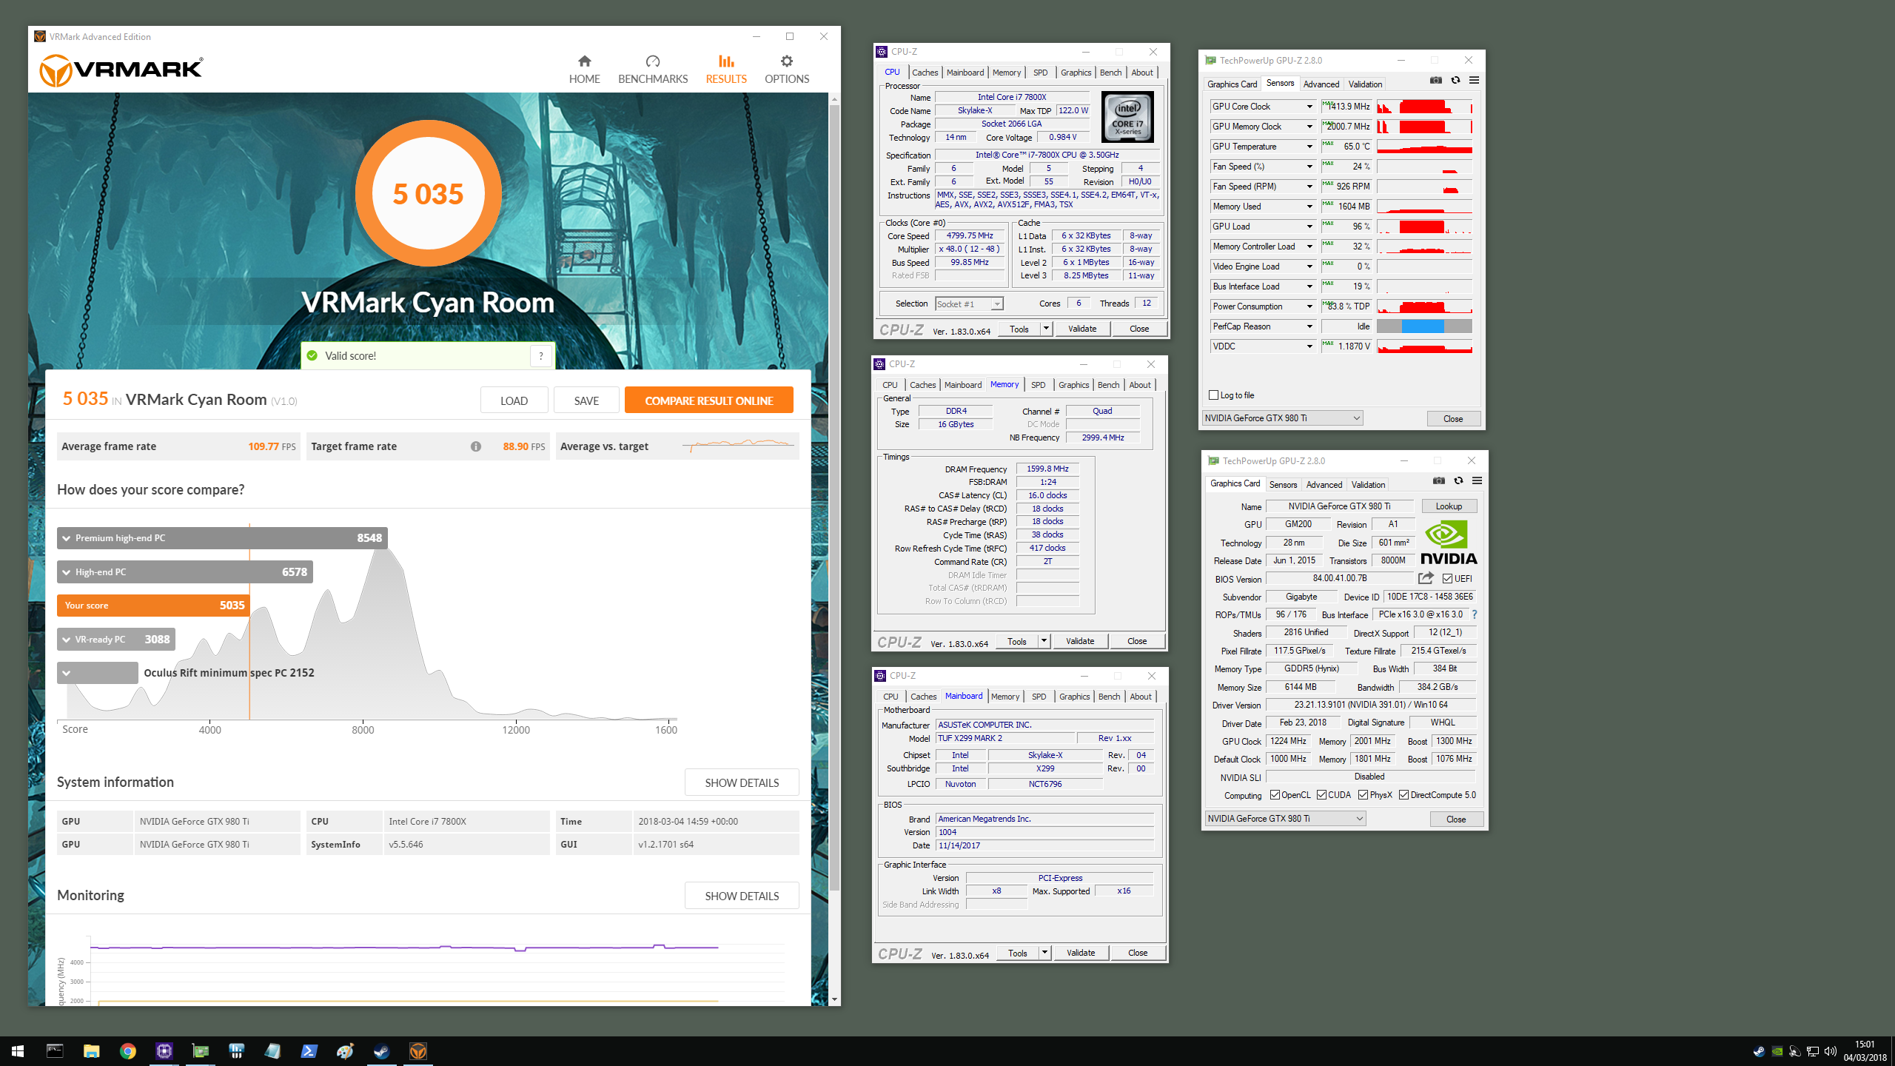Screen dimensions: 1895x1066
Task: Open Windows Start menu
Action: click(x=18, y=1051)
